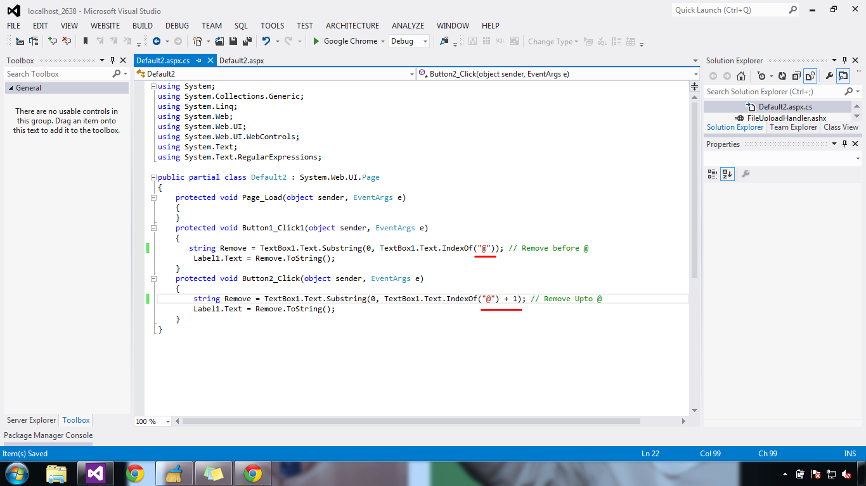Toggle the pin on the Solution Explorer panel
The height and width of the screenshot is (486, 866).
click(844, 60)
